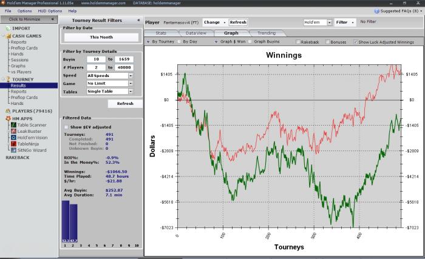Open Sessions under Cash Games

[x=19, y=60]
